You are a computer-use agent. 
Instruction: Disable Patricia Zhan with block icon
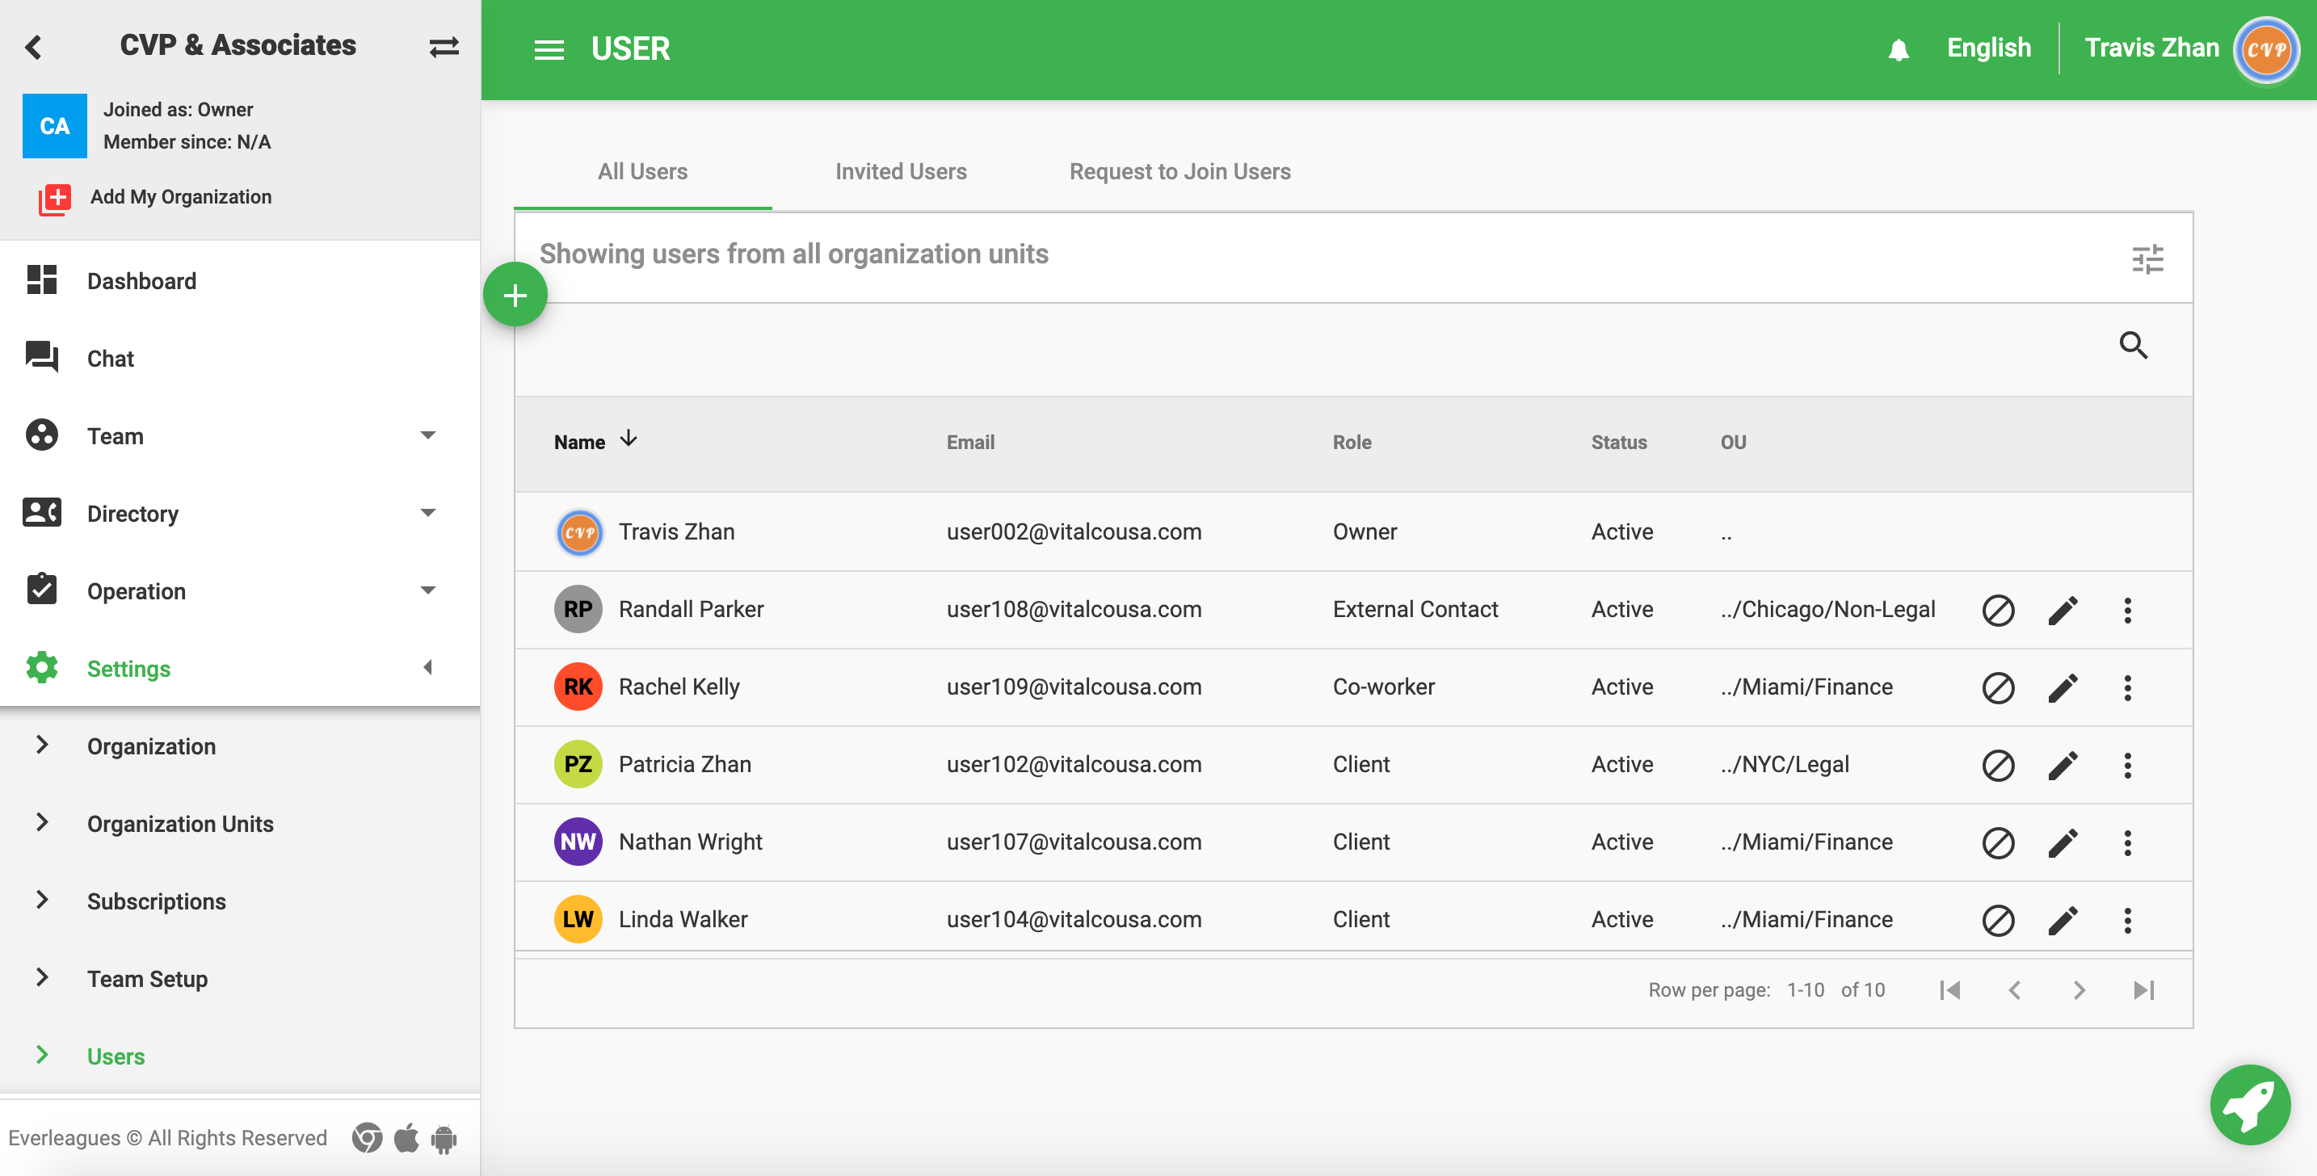click(1998, 765)
